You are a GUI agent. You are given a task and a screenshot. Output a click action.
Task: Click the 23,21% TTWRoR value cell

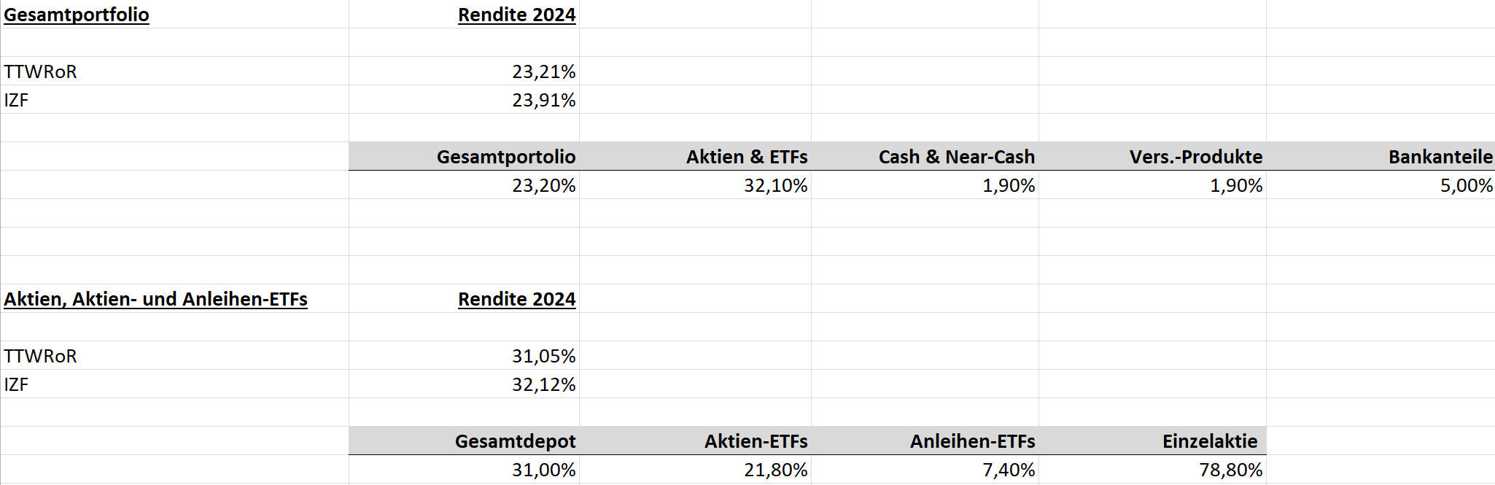tap(464, 71)
